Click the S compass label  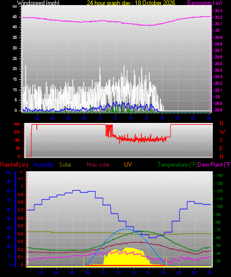tap(221, 141)
